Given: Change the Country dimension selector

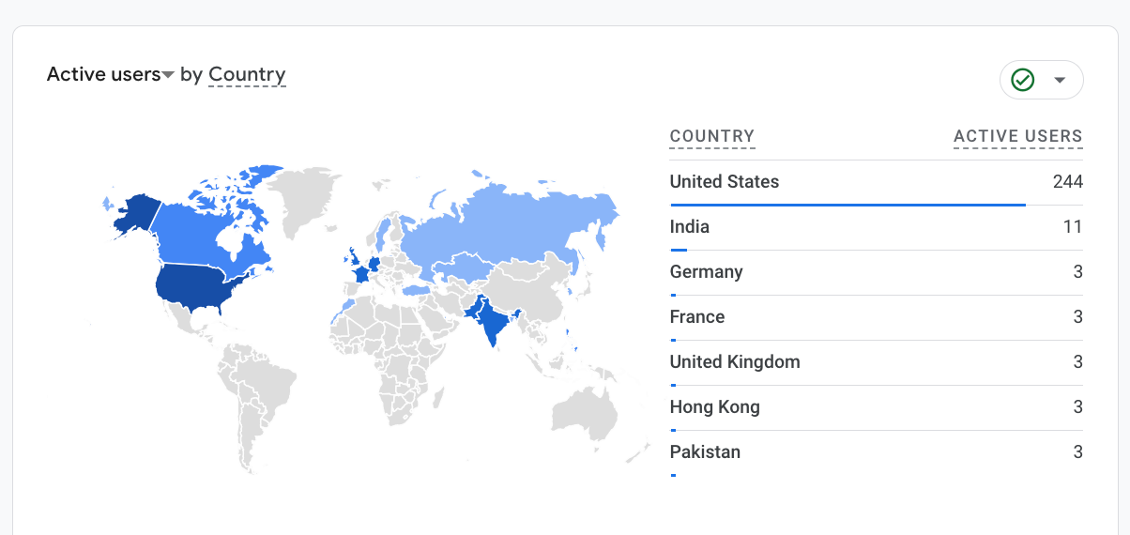Looking at the screenshot, I should pos(247,75).
